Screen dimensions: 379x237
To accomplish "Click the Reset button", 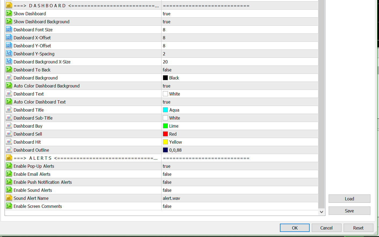I will pos(358,228).
